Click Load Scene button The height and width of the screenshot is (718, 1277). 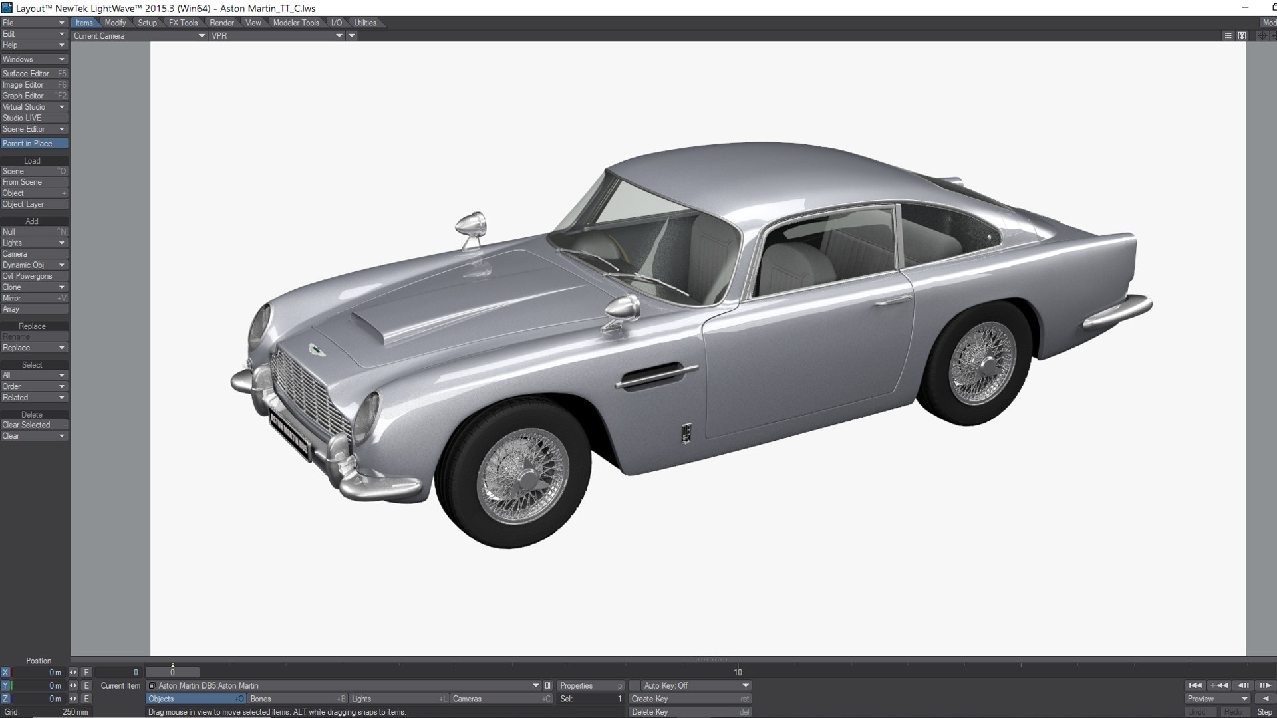(x=34, y=172)
